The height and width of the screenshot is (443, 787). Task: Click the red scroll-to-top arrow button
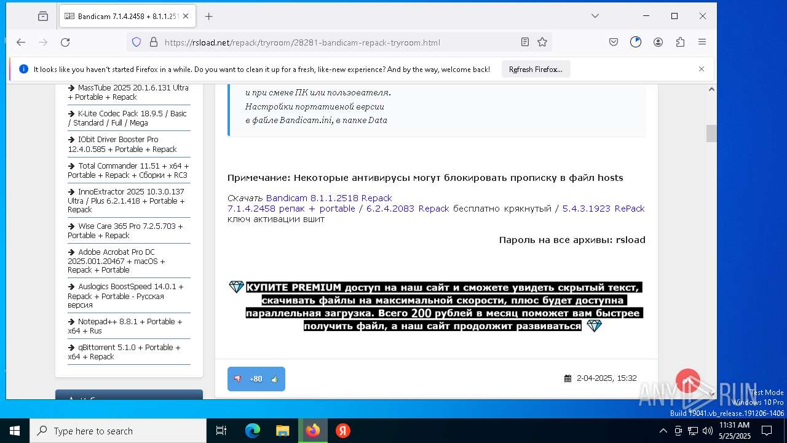click(688, 381)
